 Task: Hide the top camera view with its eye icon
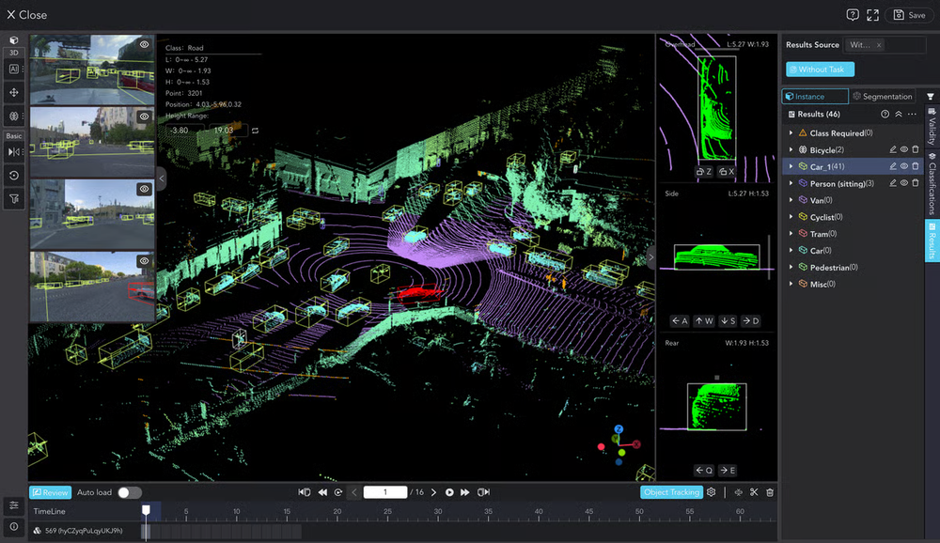click(144, 42)
